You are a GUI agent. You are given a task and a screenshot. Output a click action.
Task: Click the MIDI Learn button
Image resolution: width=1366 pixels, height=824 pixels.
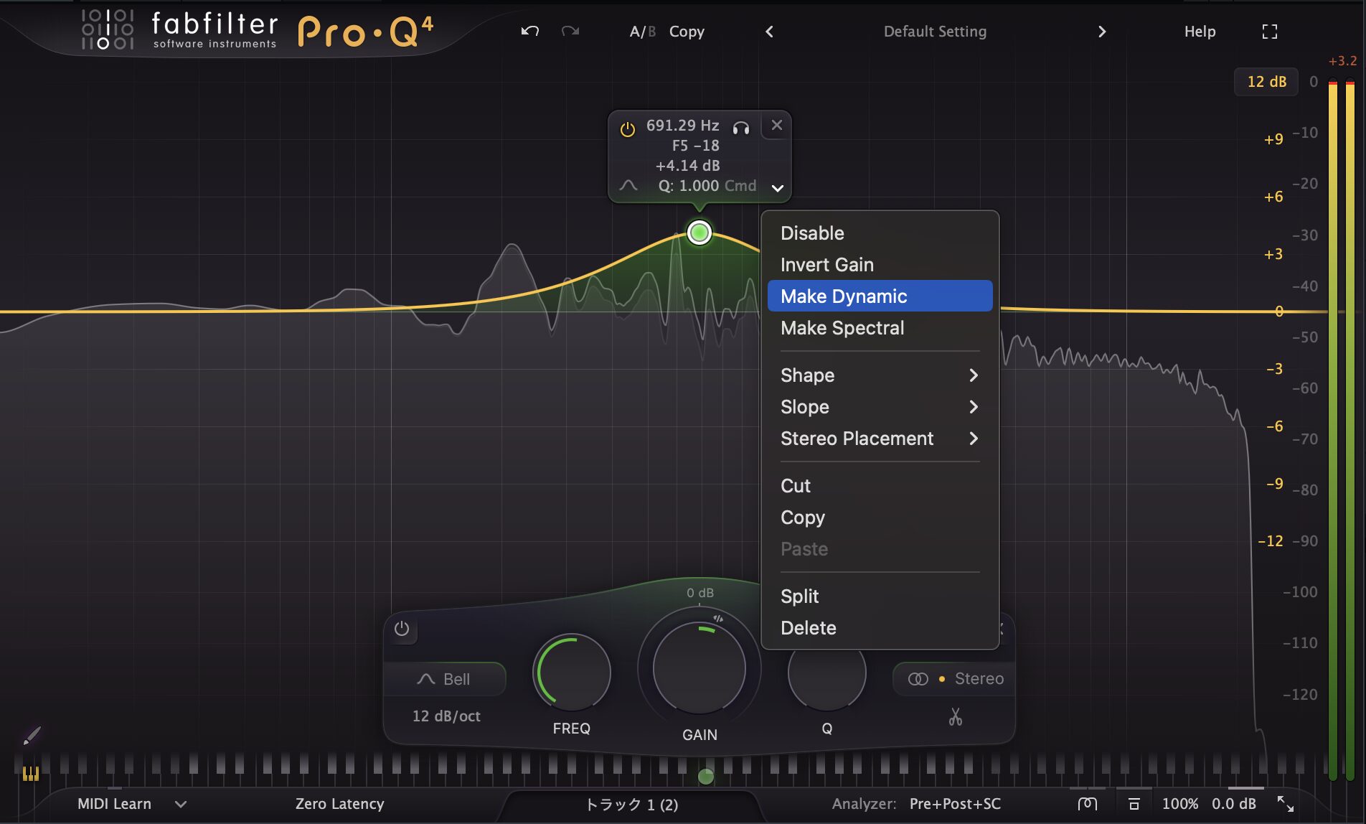tap(114, 804)
